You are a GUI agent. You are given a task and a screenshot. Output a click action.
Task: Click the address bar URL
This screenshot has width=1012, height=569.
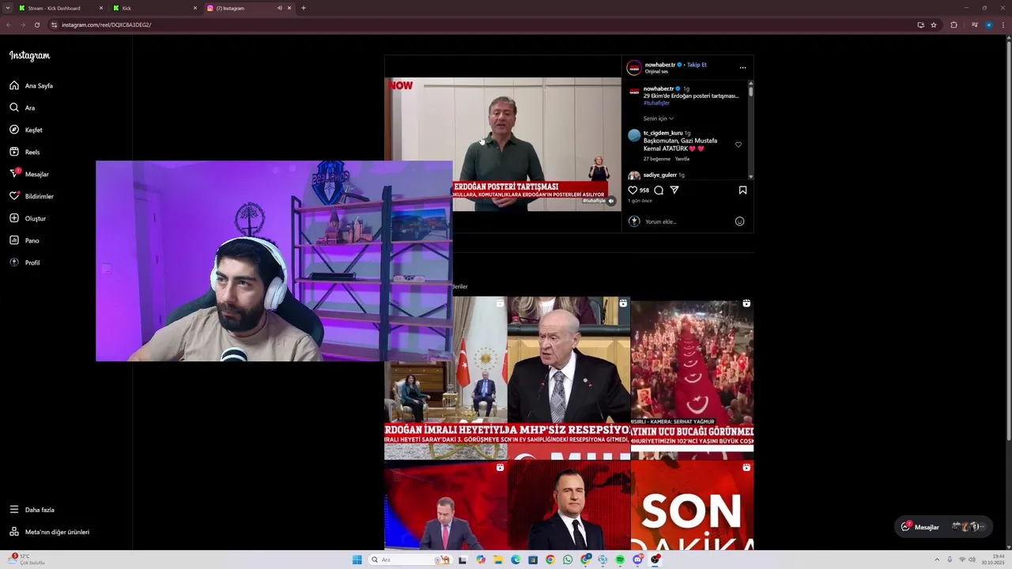[x=106, y=24]
